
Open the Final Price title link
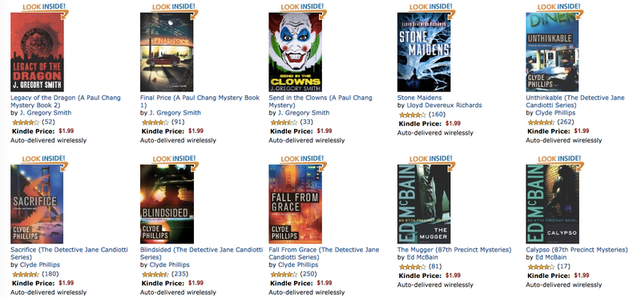coord(200,102)
